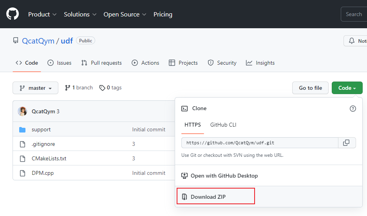Screen dimensions: 367x216
Task: Expand the Product menu
Action: 42,15
